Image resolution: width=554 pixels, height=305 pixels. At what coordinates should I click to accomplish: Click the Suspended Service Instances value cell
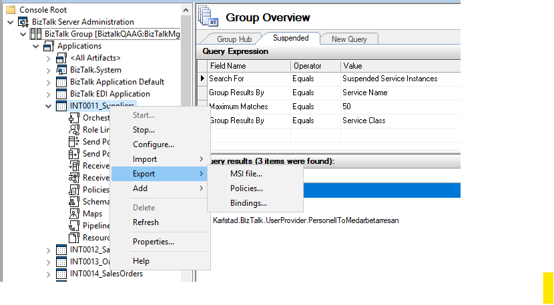click(400, 79)
